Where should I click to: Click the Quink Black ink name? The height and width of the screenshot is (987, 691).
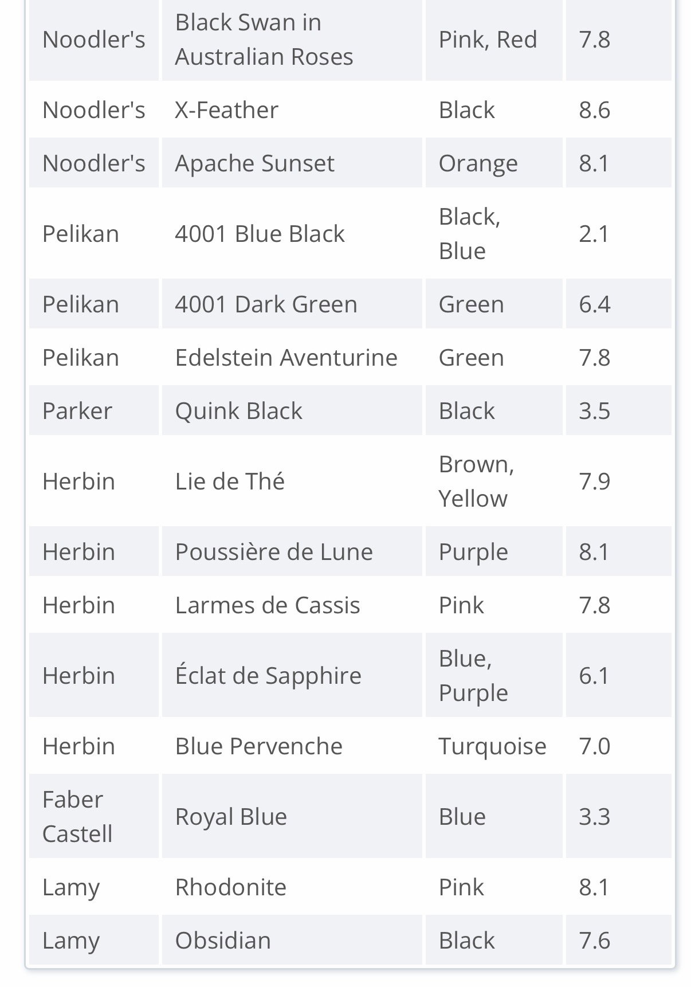(238, 411)
